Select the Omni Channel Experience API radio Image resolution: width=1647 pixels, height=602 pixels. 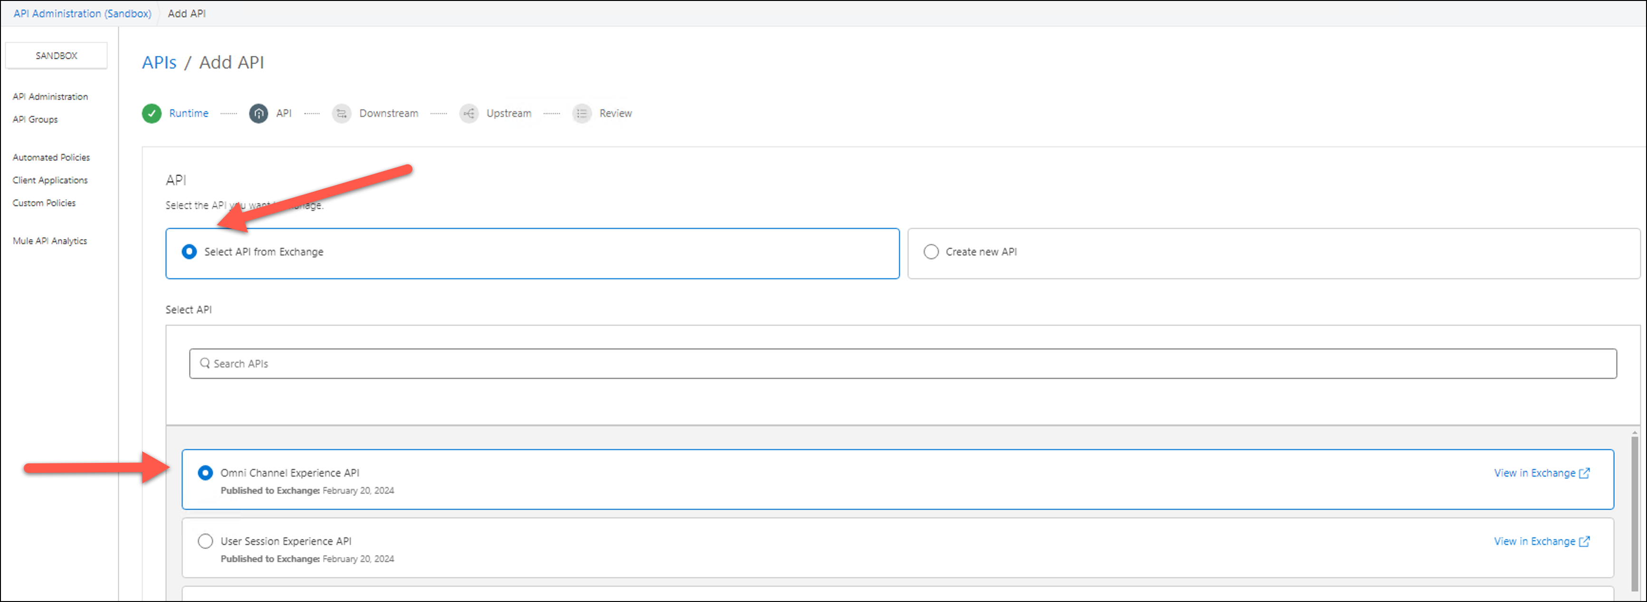click(205, 473)
